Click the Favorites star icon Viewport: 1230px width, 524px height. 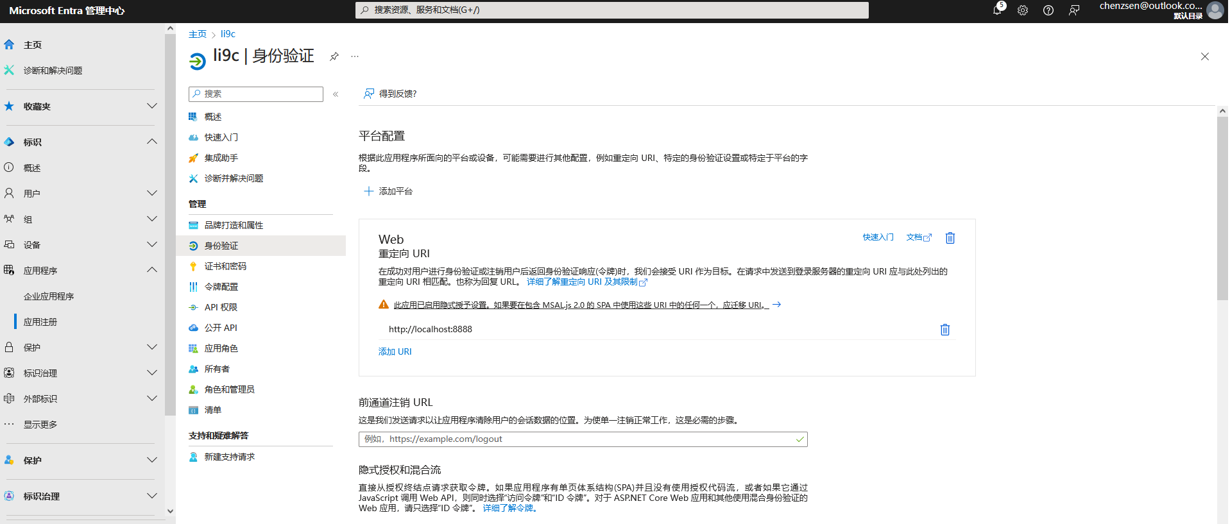9,106
